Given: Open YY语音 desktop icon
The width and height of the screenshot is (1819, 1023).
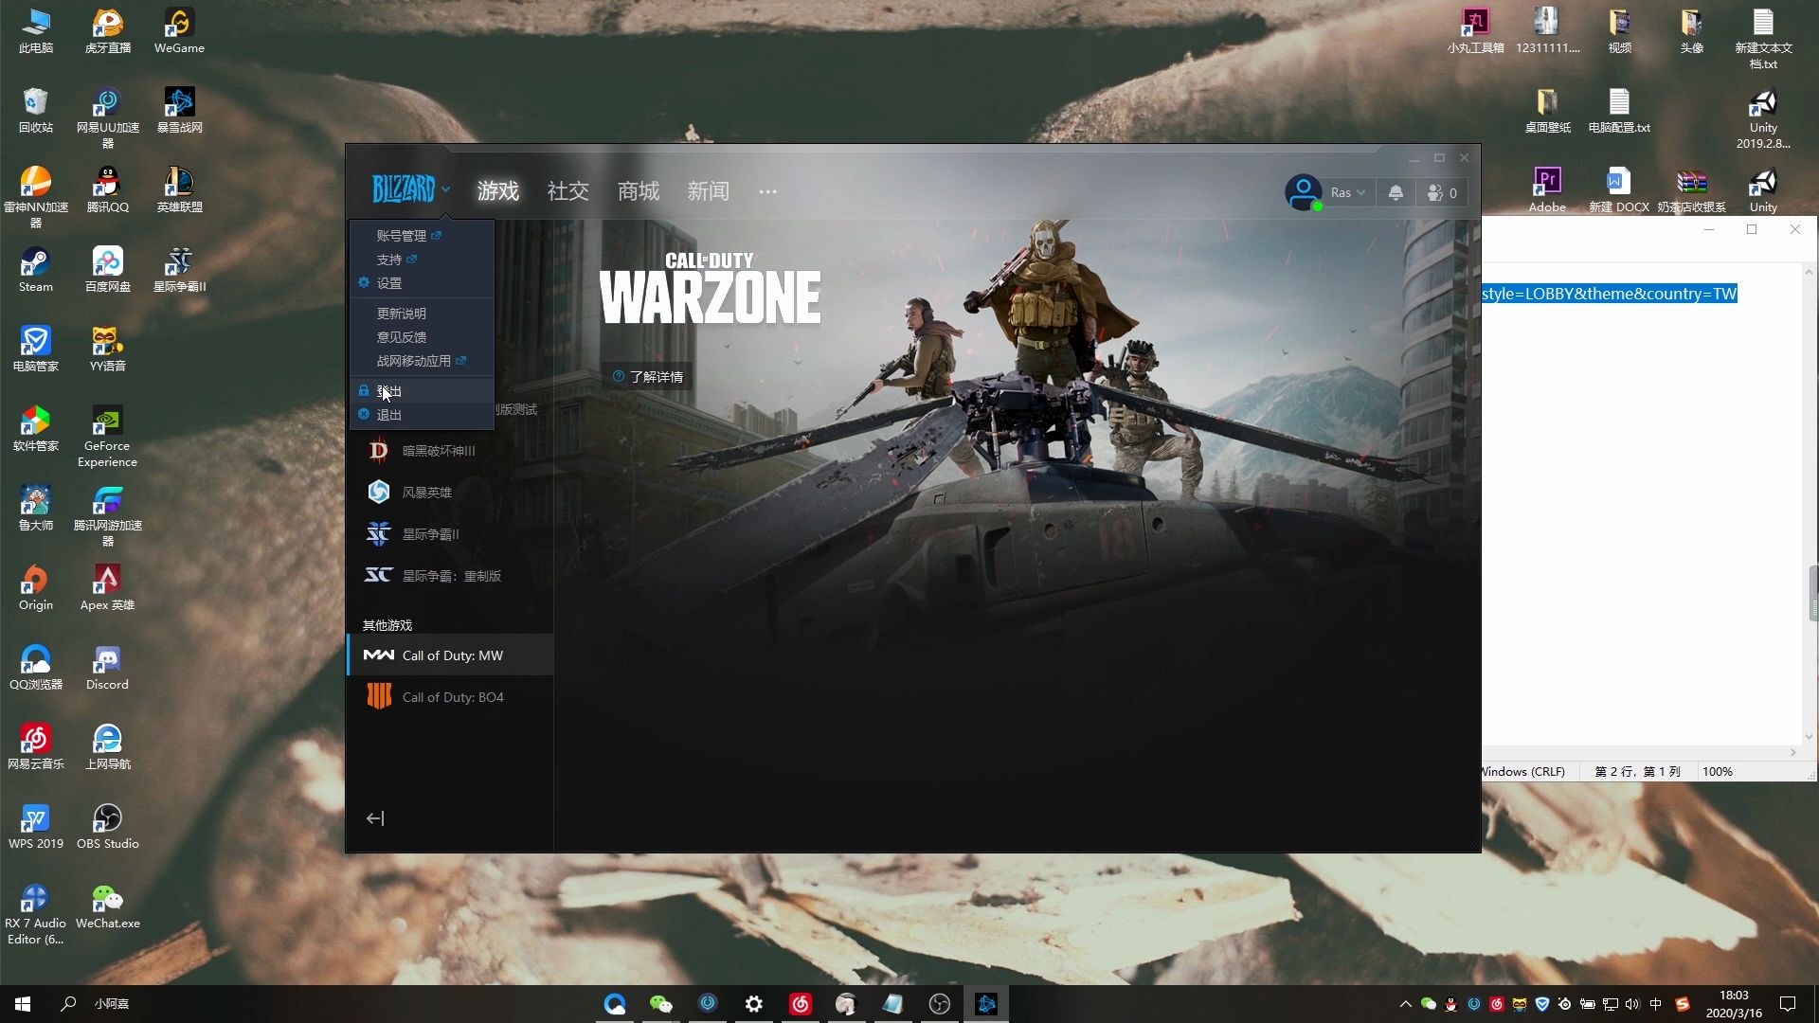Looking at the screenshot, I should point(108,349).
